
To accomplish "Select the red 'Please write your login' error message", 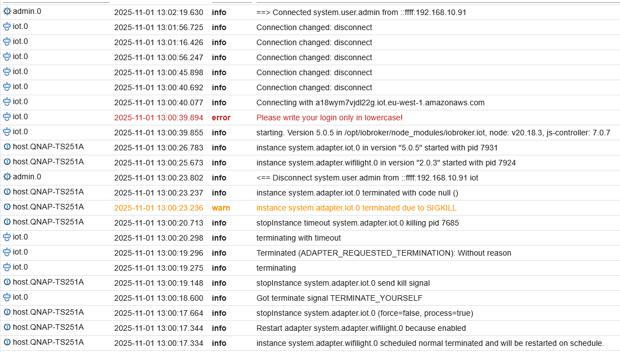I will [x=329, y=118].
